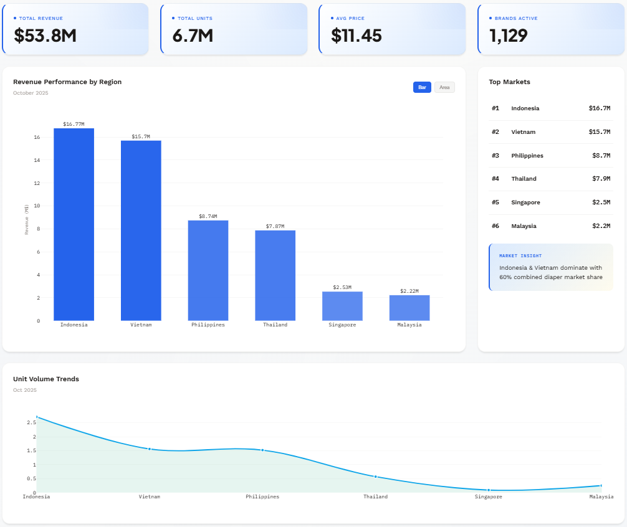Select #4 Thailand row in Top Markets

tap(551, 179)
